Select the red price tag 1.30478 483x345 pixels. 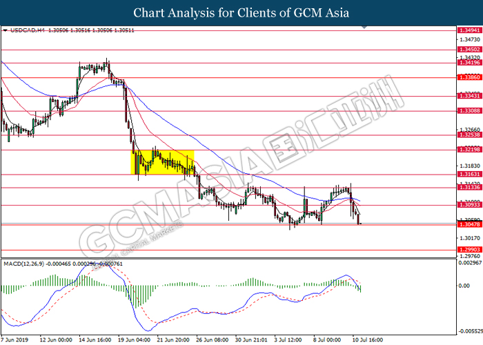click(470, 224)
